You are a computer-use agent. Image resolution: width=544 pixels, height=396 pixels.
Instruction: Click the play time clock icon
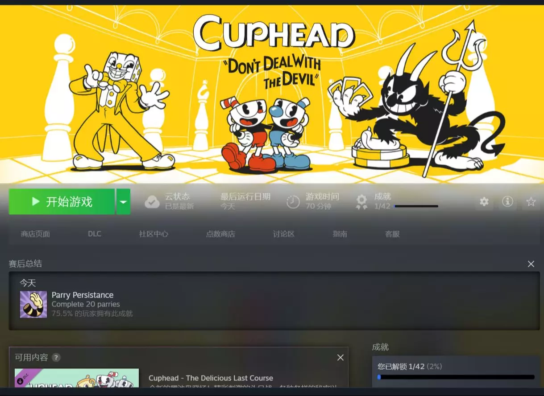293,202
